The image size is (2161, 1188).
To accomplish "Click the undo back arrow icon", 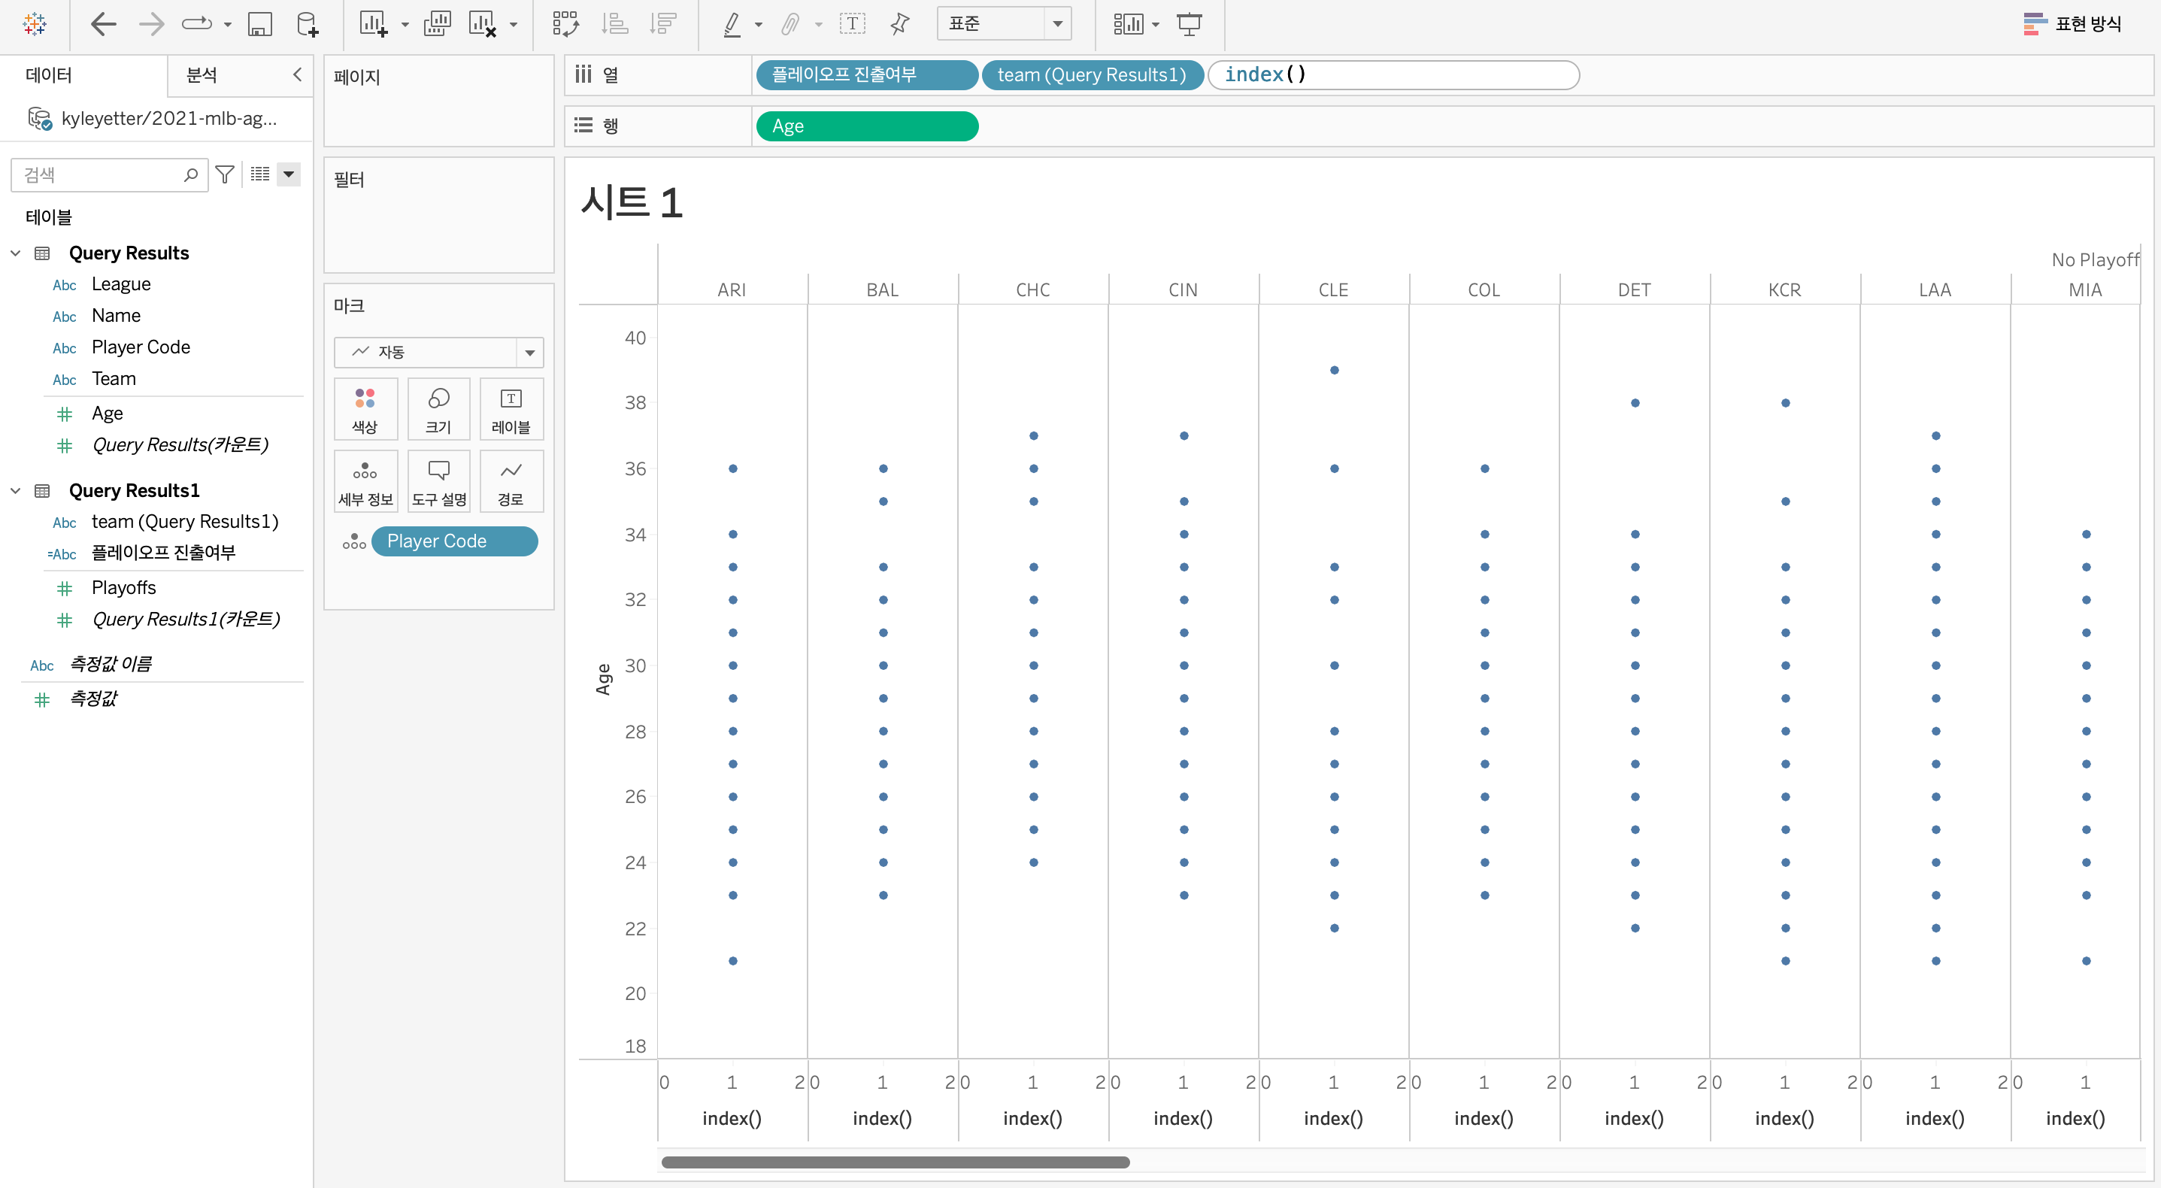I will click(x=102, y=24).
